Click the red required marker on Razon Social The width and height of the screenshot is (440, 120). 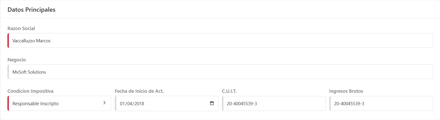[8, 41]
